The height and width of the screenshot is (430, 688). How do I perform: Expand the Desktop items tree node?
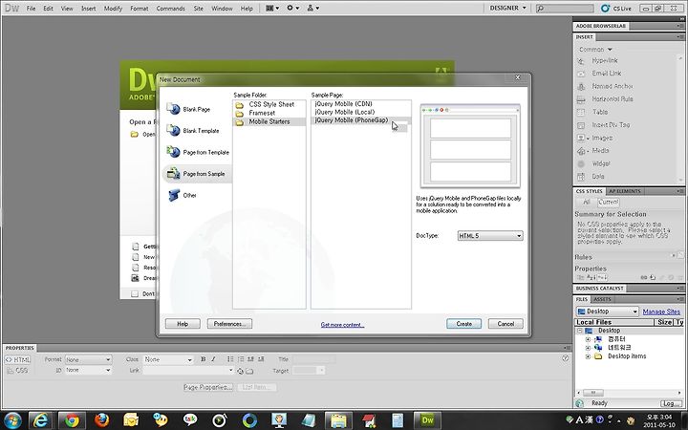point(588,356)
